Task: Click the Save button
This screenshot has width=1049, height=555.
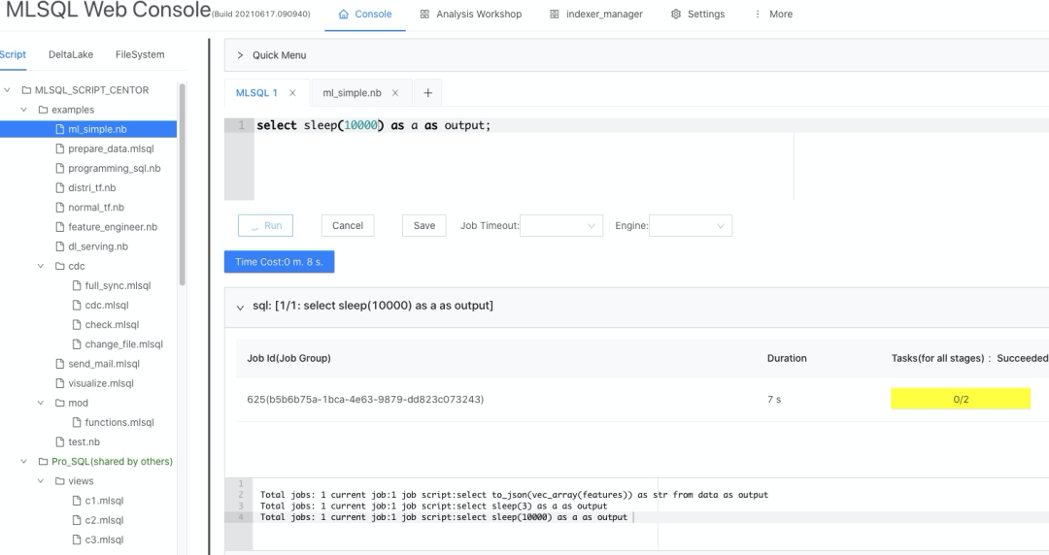Action: [424, 226]
